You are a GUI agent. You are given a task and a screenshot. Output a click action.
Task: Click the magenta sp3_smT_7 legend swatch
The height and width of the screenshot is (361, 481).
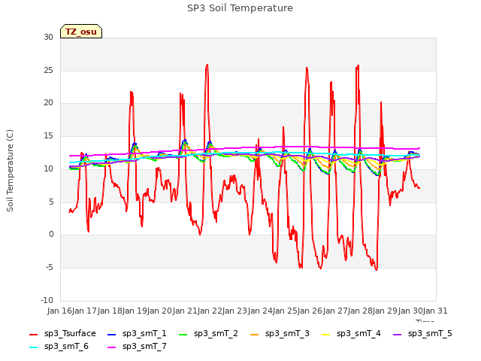(x=112, y=347)
